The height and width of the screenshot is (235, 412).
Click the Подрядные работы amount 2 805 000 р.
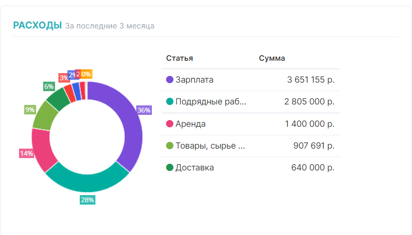pyautogui.click(x=309, y=102)
